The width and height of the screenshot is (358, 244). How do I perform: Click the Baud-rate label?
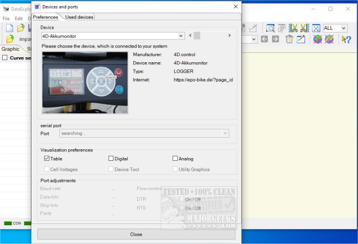point(50,188)
